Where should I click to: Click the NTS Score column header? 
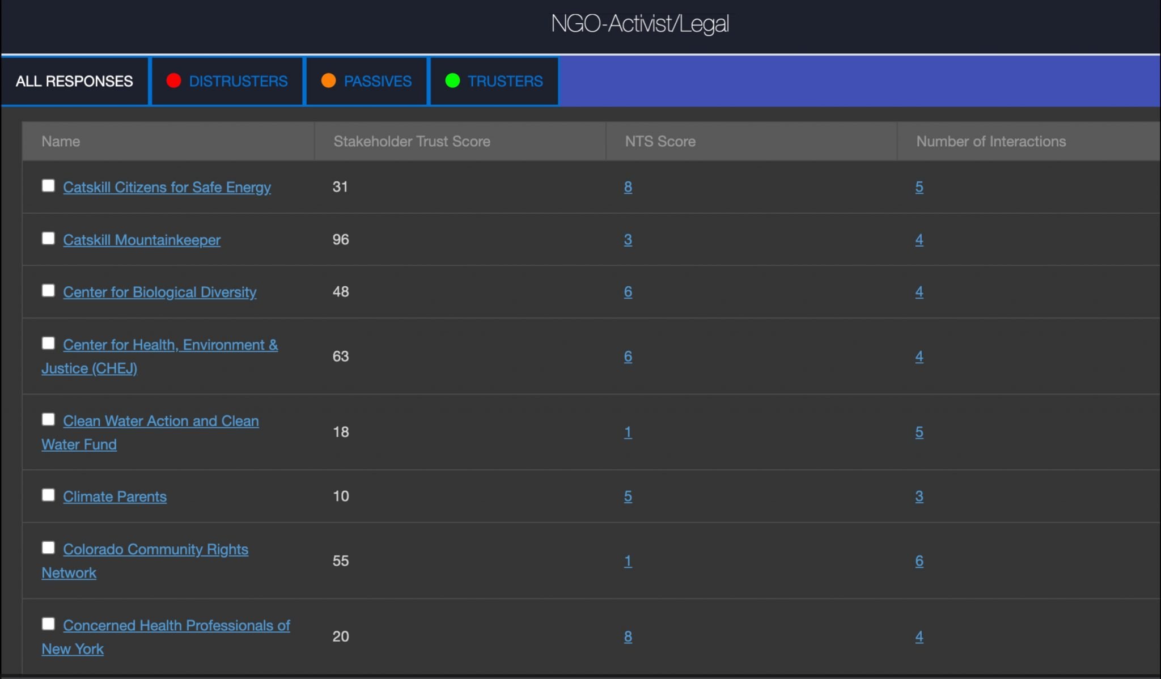coord(752,141)
